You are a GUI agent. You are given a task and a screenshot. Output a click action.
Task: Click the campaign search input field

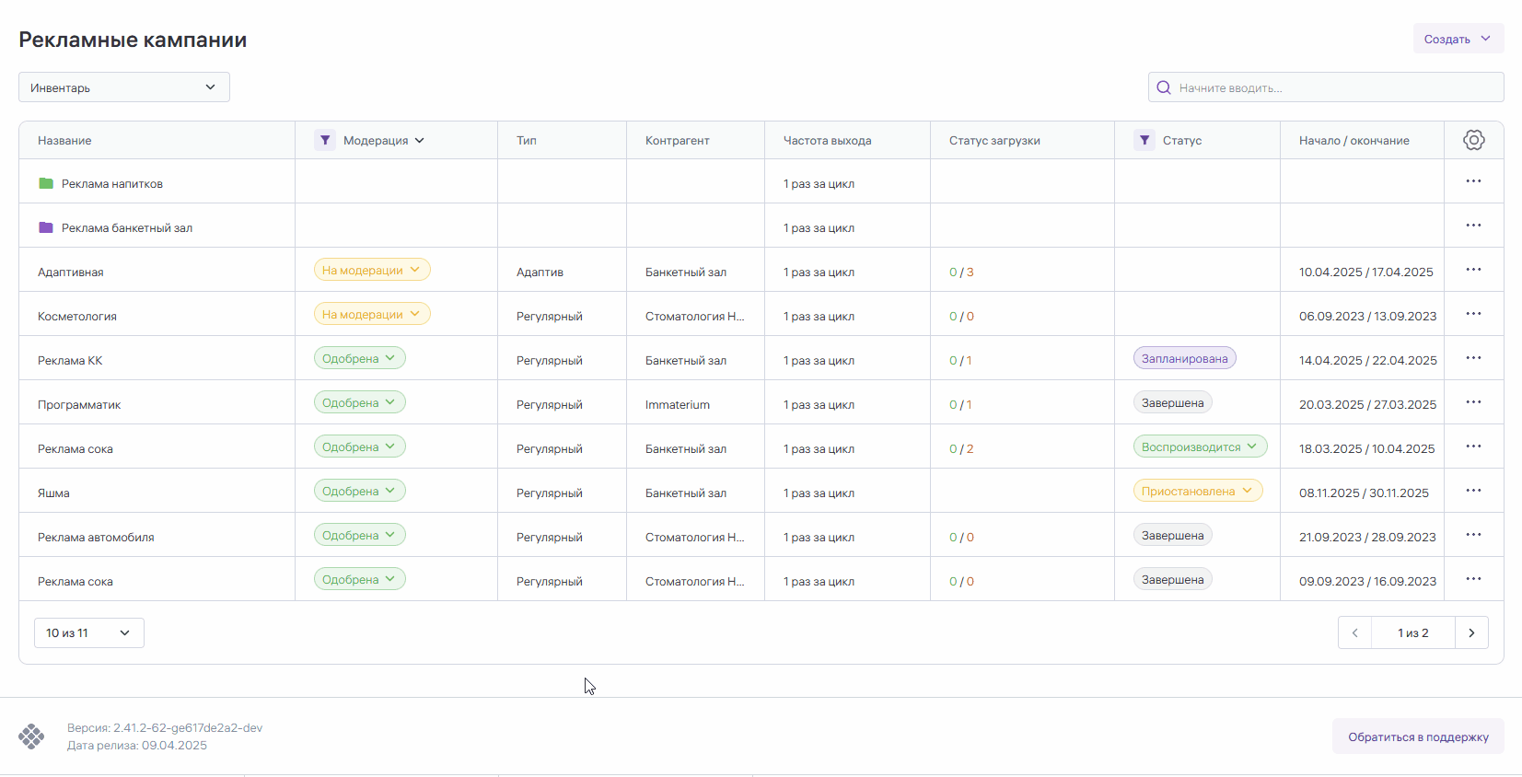tap(1335, 87)
